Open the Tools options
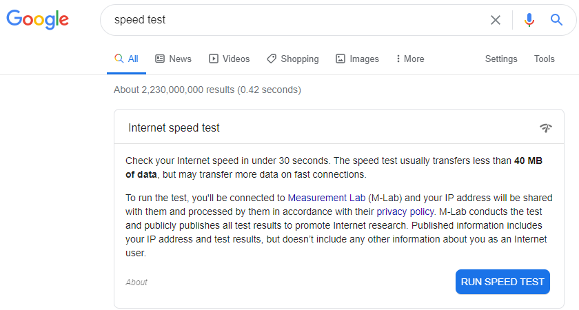579x310 pixels. [x=544, y=59]
